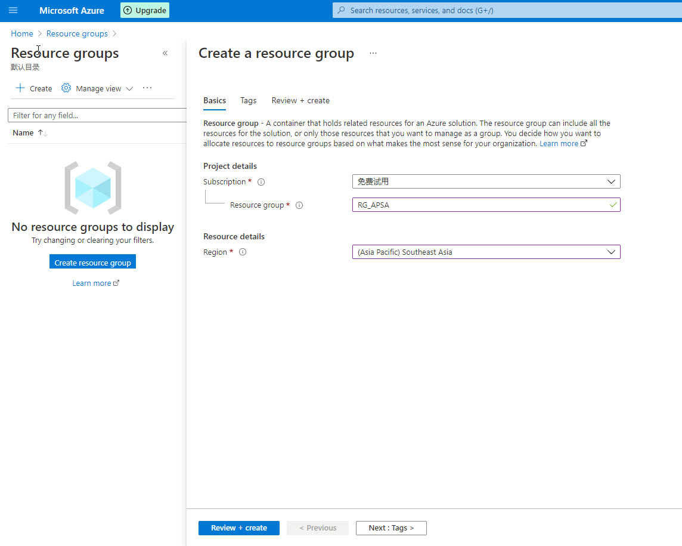Expand the Subscription dropdown
682x546 pixels.
610,181
